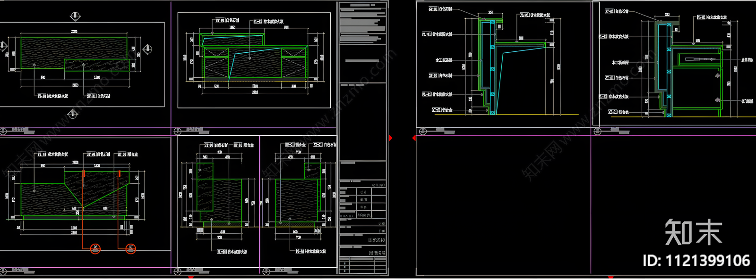Select the title bubble beneath the right section detail
756x279 pixels.
597,131
